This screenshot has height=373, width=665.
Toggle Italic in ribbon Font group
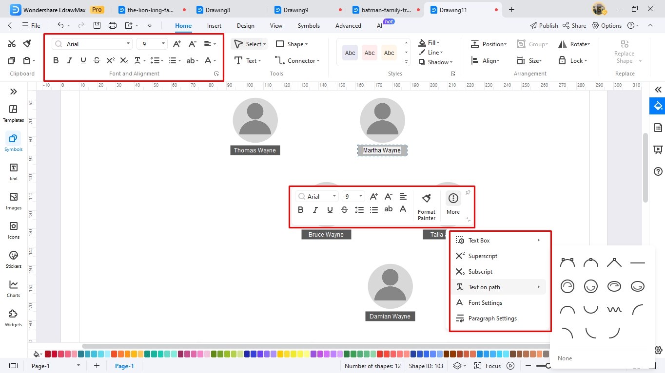(69, 60)
